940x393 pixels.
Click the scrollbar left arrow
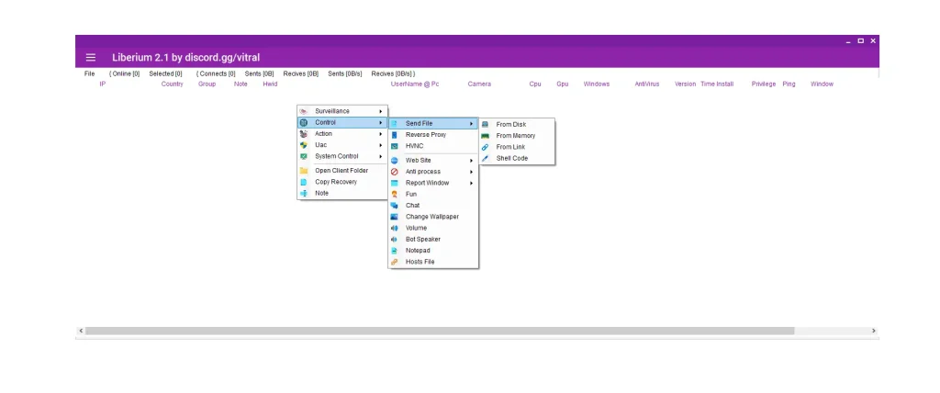tap(81, 331)
